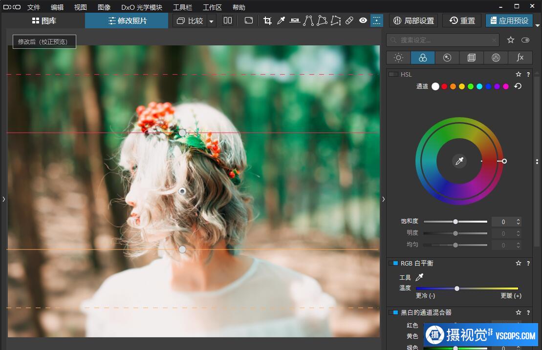Open the fx effects palette tab
Screen dimensions: 542x350
coord(520,58)
